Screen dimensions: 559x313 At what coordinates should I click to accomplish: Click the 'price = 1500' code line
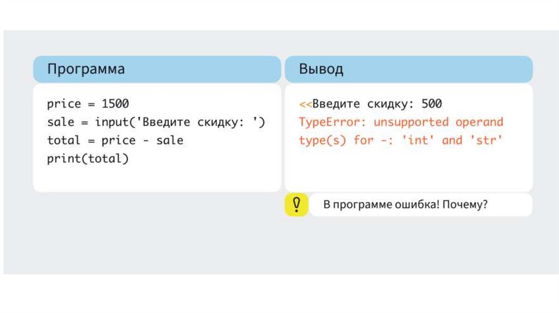click(x=88, y=104)
